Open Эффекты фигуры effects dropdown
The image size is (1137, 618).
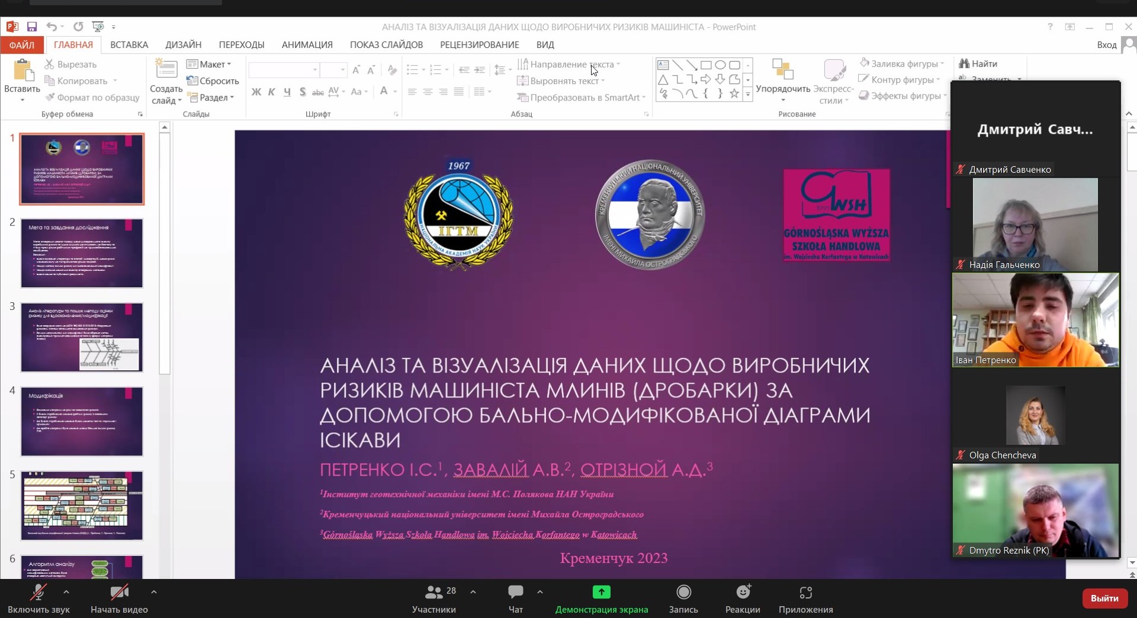coord(902,96)
